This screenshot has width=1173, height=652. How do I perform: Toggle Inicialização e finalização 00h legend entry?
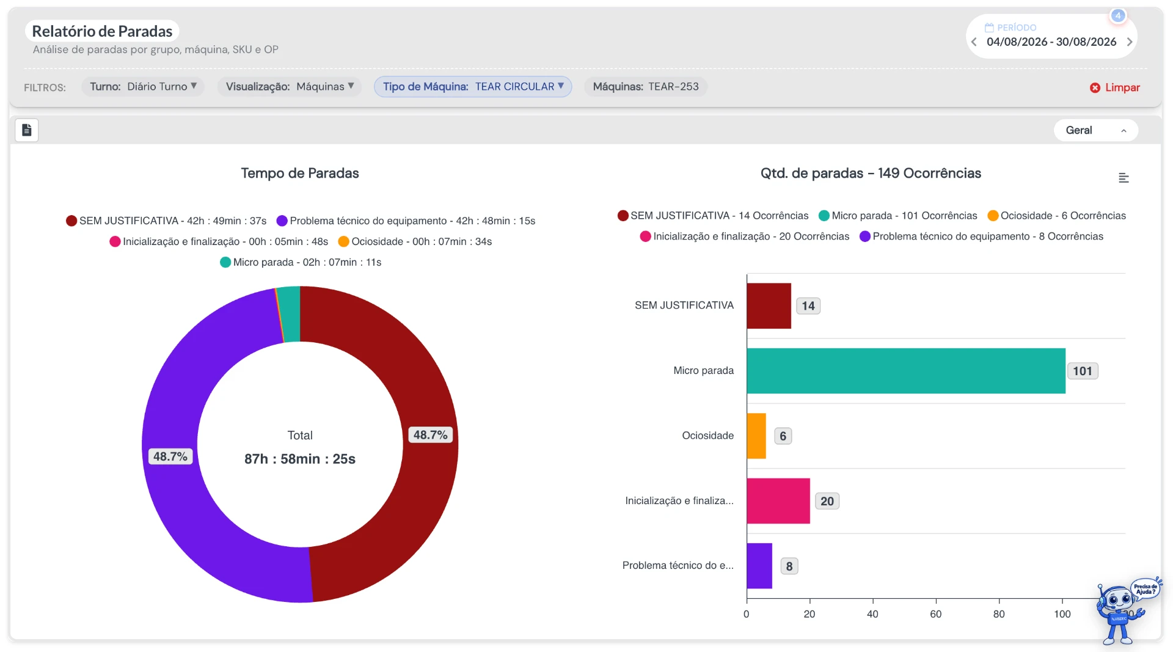pos(219,241)
